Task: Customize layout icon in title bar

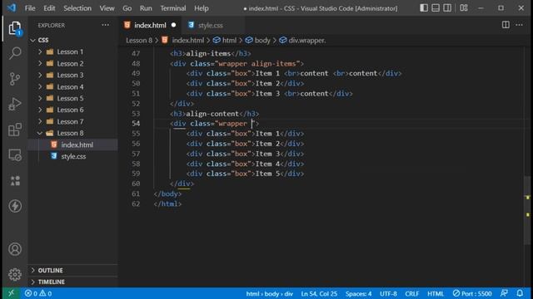Action: (x=464, y=7)
